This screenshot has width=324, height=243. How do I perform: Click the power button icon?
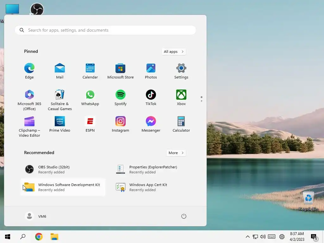click(184, 216)
